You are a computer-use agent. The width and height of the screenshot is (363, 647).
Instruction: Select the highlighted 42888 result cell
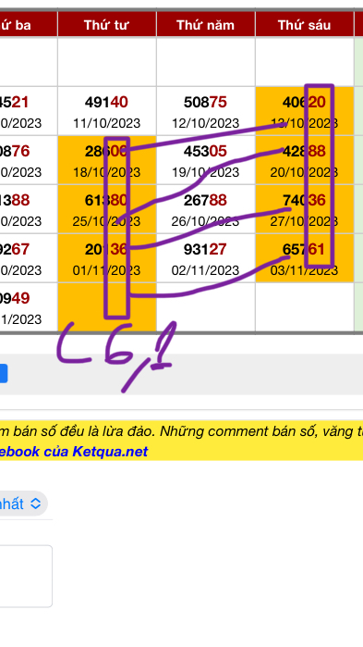305,160
